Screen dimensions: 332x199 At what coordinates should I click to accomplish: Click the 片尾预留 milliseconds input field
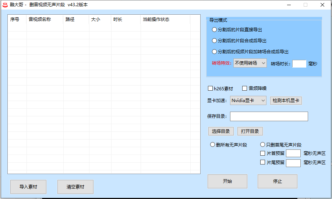pyautogui.click(x=293, y=163)
